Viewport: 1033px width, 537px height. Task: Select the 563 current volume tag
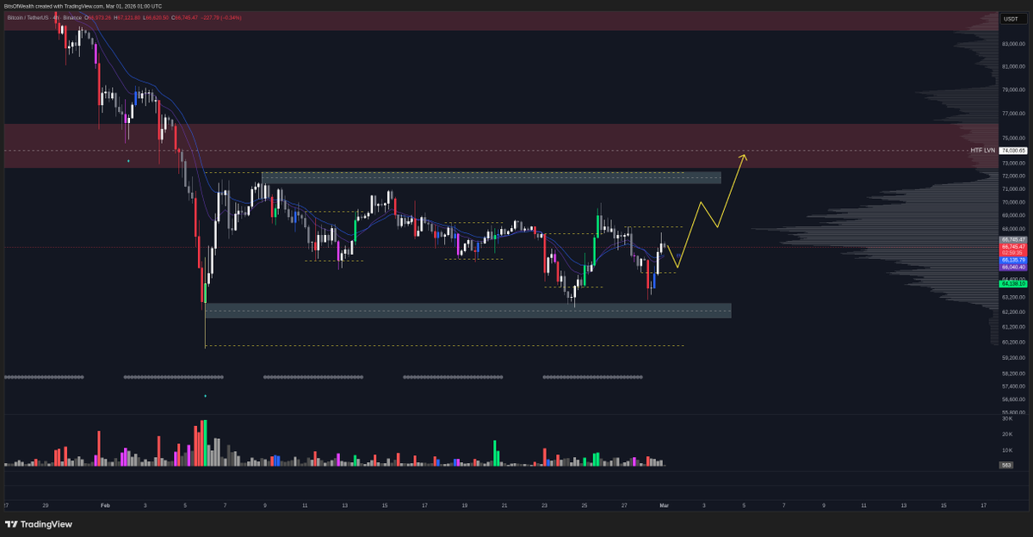point(1005,465)
